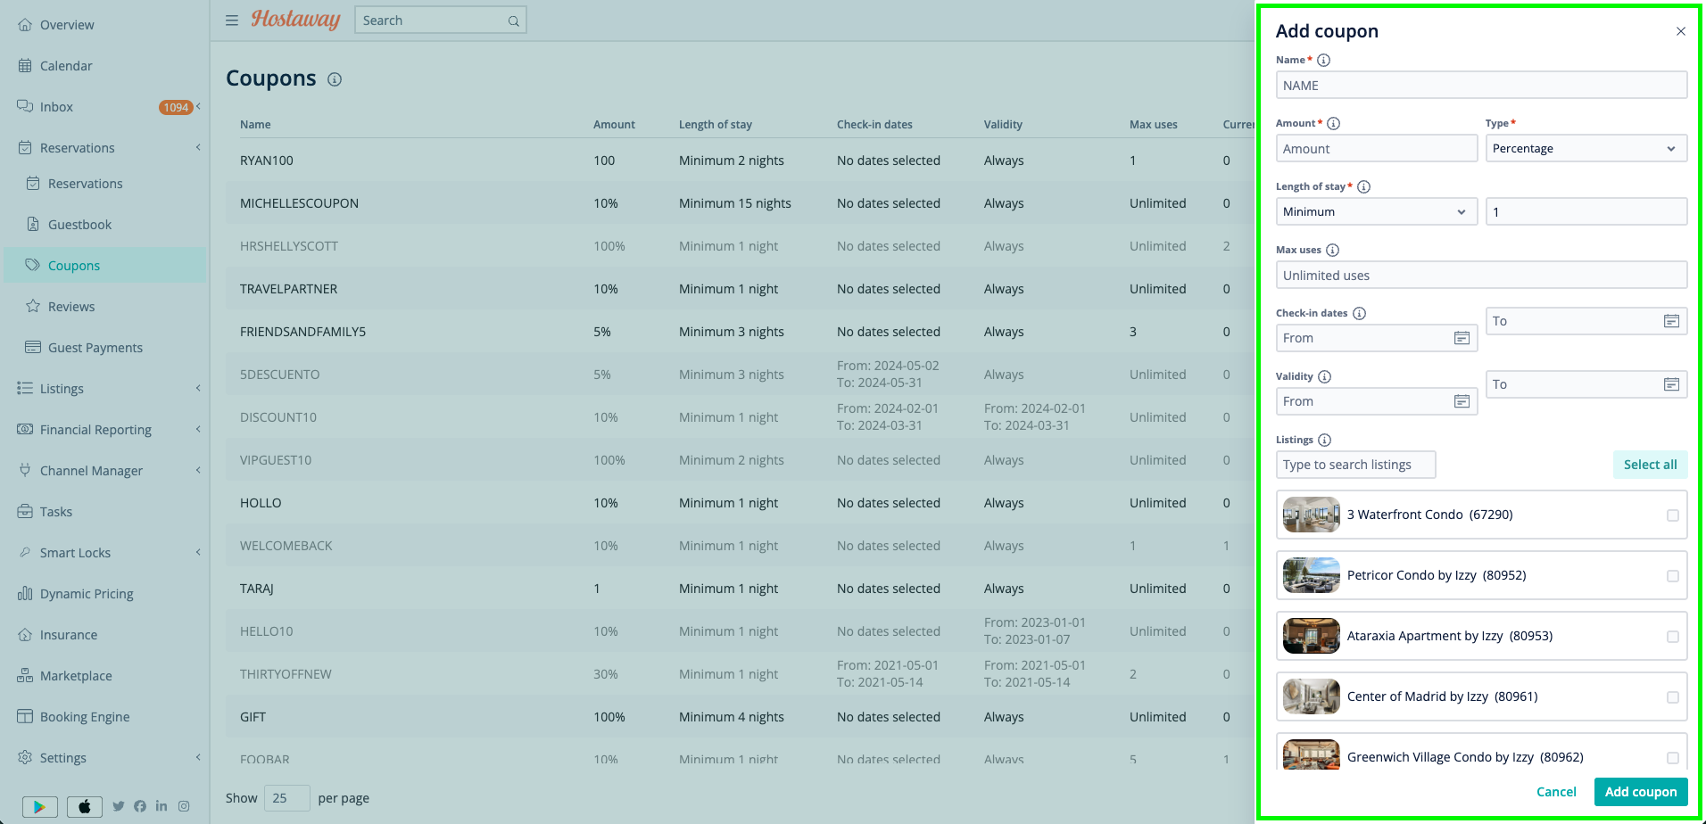Viewport: 1706px width, 824px height.
Task: Check the Petricor Condo by Izzy checkbox
Action: (x=1673, y=576)
